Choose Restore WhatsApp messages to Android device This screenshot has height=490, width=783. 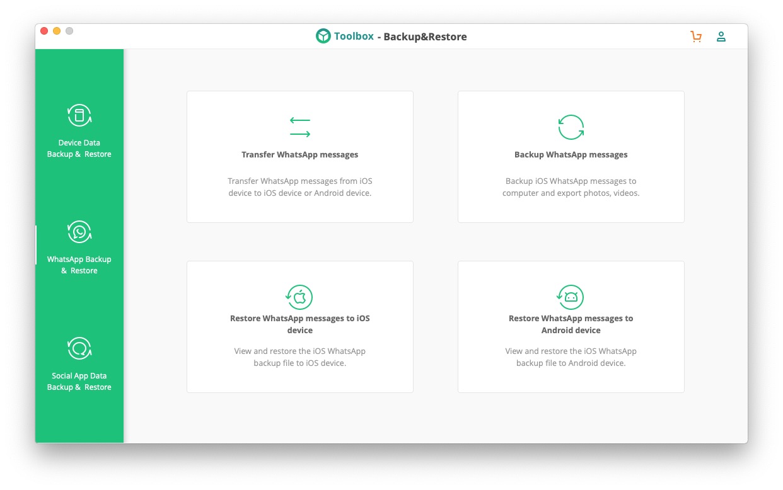point(571,324)
